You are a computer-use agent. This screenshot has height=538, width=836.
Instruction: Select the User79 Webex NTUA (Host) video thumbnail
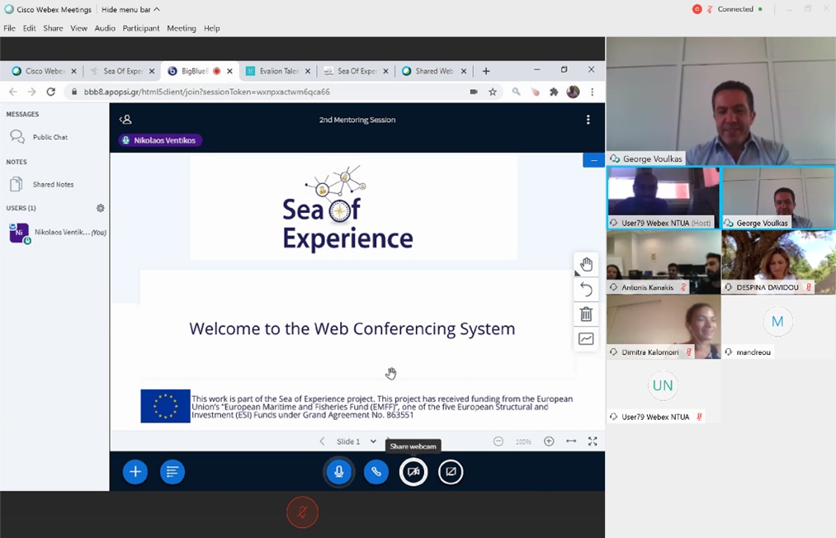pyautogui.click(x=664, y=198)
